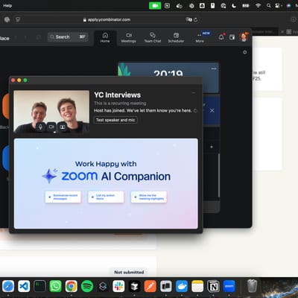This screenshot has width=298, height=298.
Task: Open Slack from the dock
Action: pyautogui.click(x=118, y=286)
